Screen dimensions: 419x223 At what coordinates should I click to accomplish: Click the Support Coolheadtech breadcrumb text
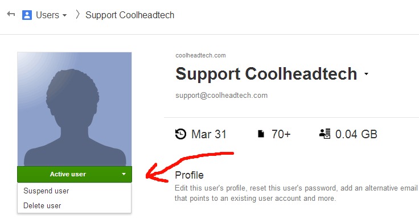click(130, 15)
